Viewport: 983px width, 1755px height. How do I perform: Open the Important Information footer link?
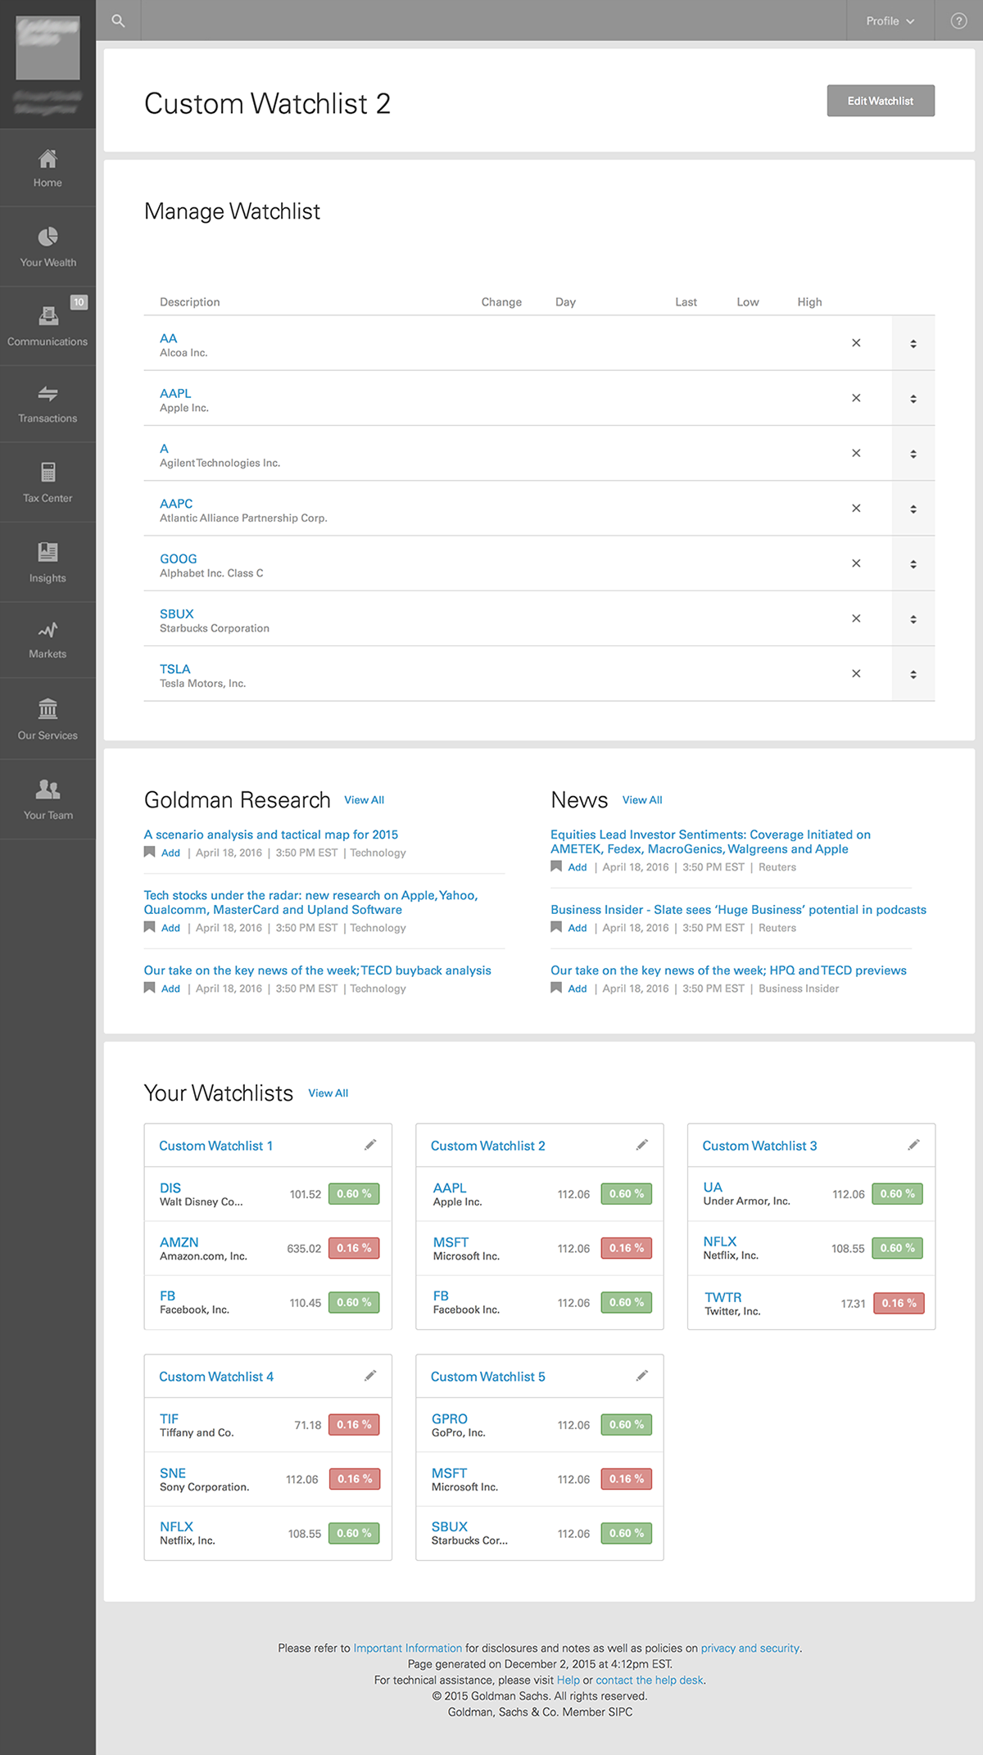point(408,1648)
